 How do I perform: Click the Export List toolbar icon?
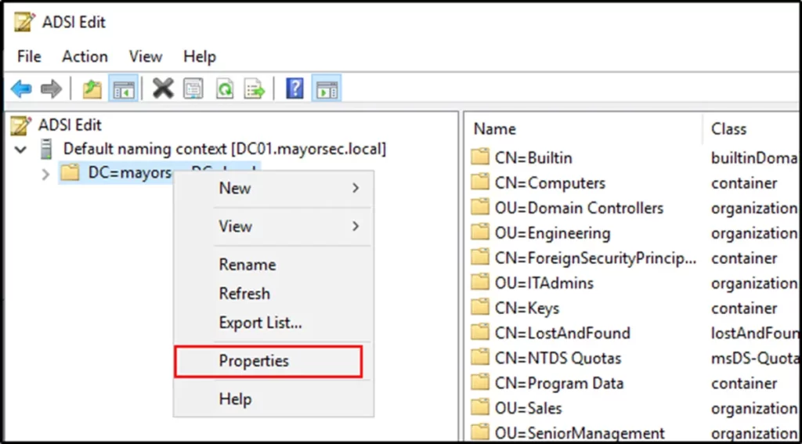point(255,89)
